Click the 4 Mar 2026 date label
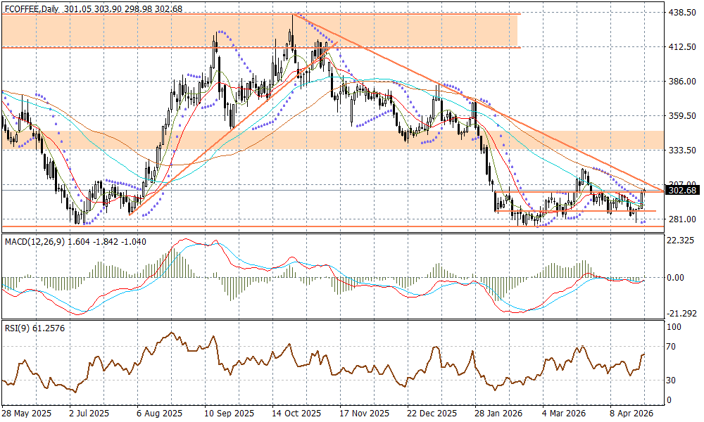The width and height of the screenshot is (704, 422). (x=563, y=414)
